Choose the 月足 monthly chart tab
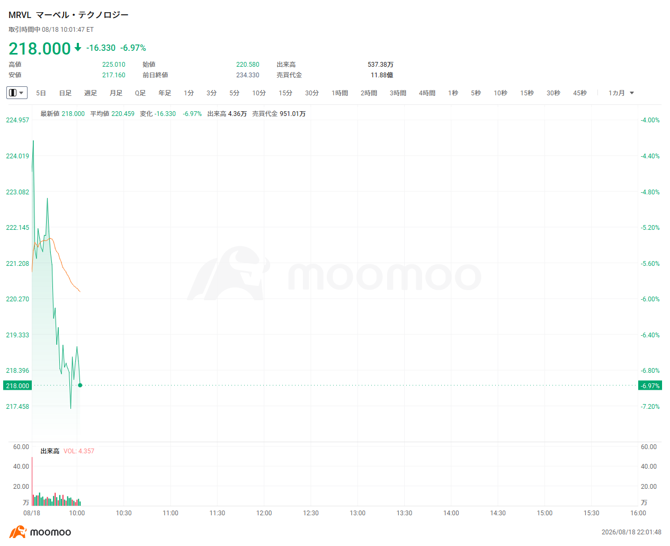 [116, 93]
